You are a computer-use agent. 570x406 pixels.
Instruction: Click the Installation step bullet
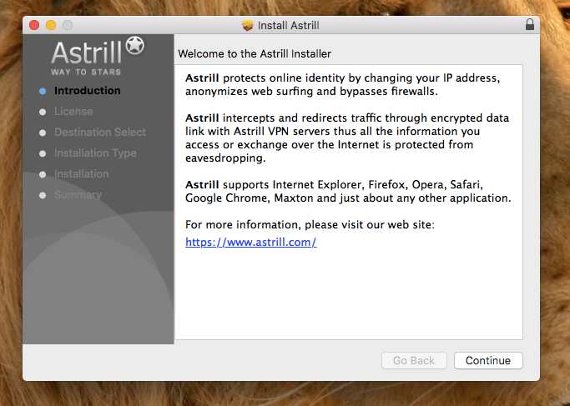pyautogui.click(x=43, y=175)
